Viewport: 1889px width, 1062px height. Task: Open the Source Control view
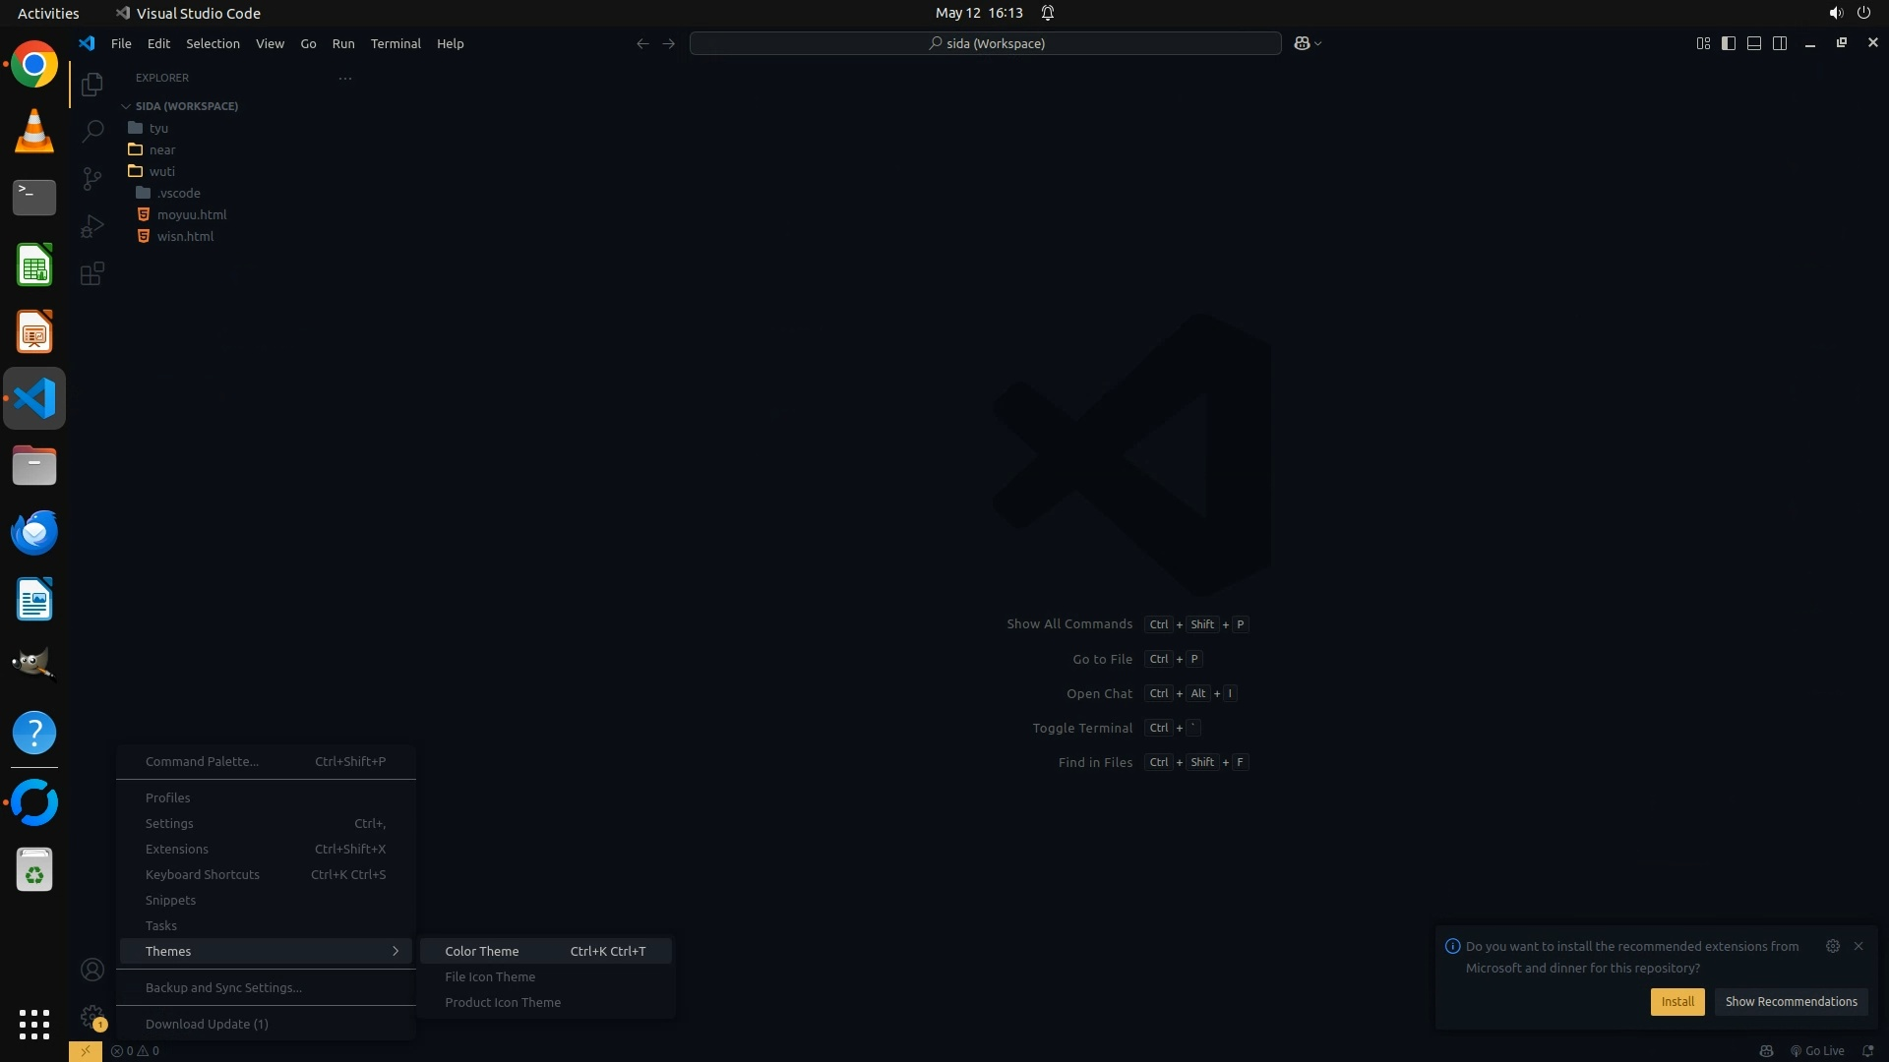pyautogui.click(x=92, y=178)
